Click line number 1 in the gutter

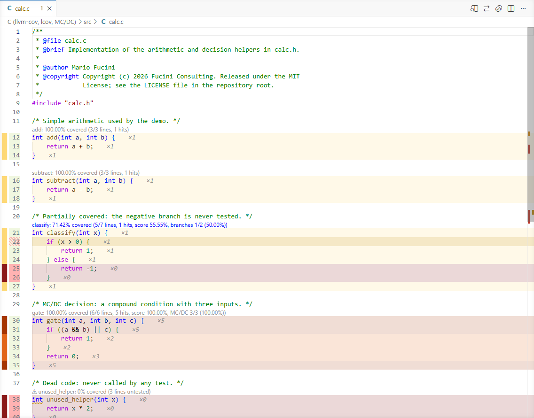point(18,31)
